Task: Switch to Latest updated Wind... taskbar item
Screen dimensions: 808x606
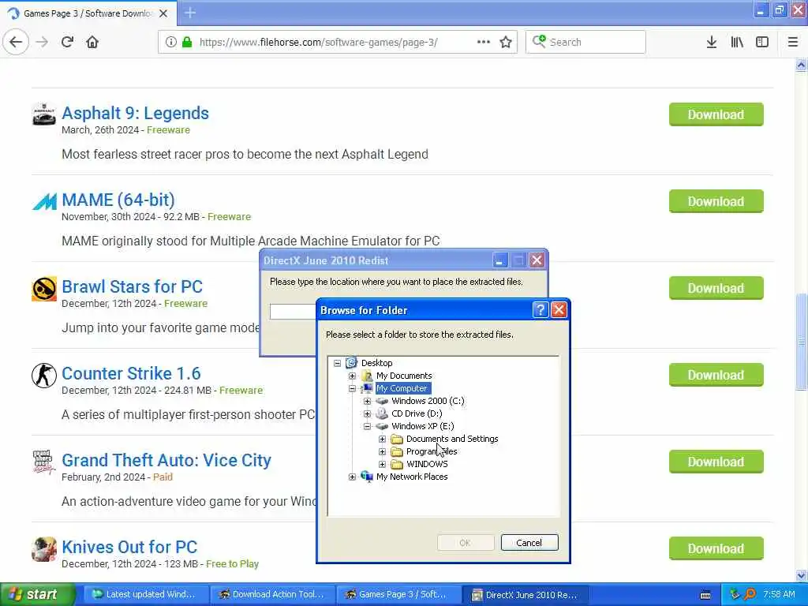Action: pyautogui.click(x=145, y=595)
